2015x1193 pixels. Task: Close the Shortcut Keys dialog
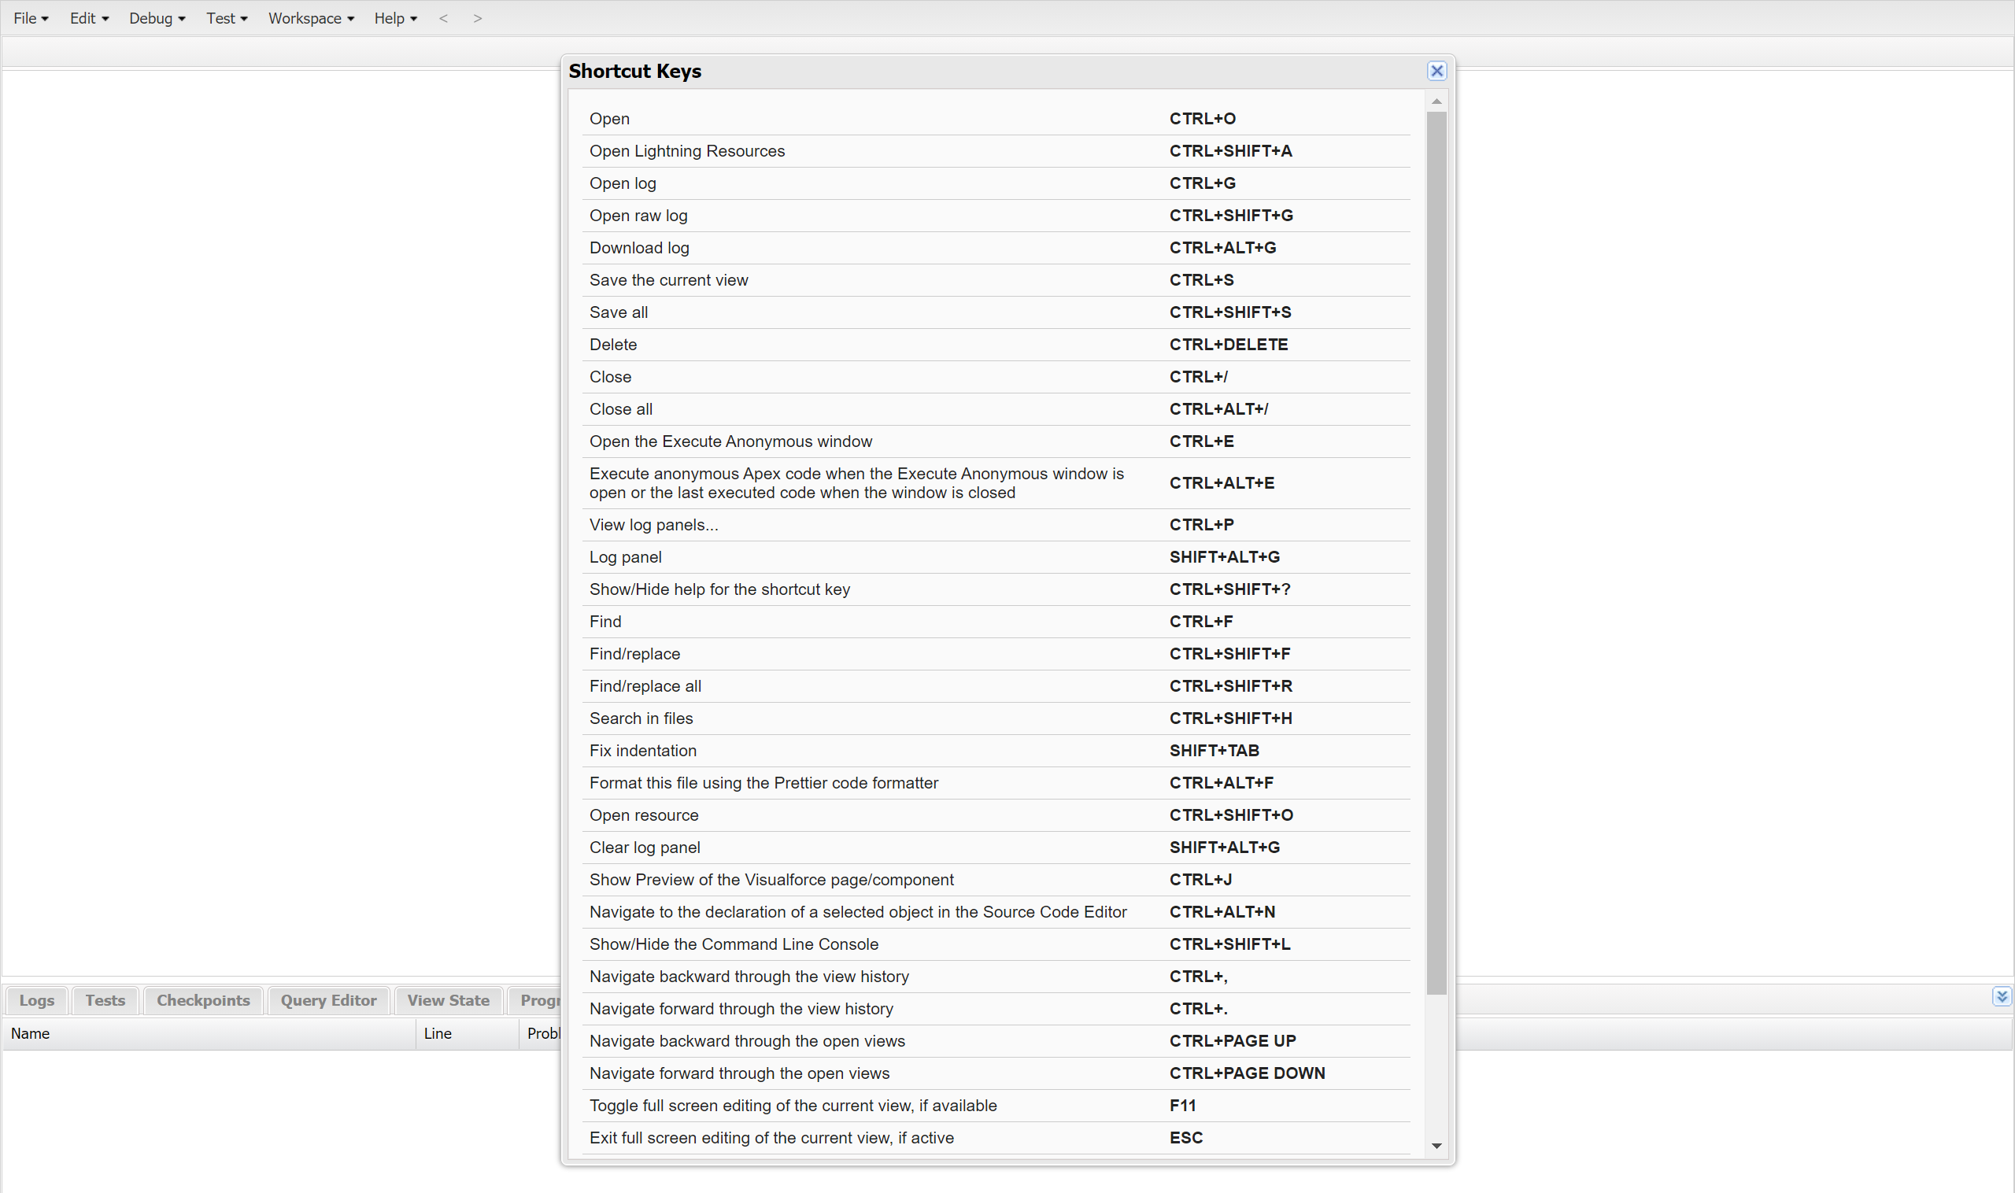pos(1436,71)
